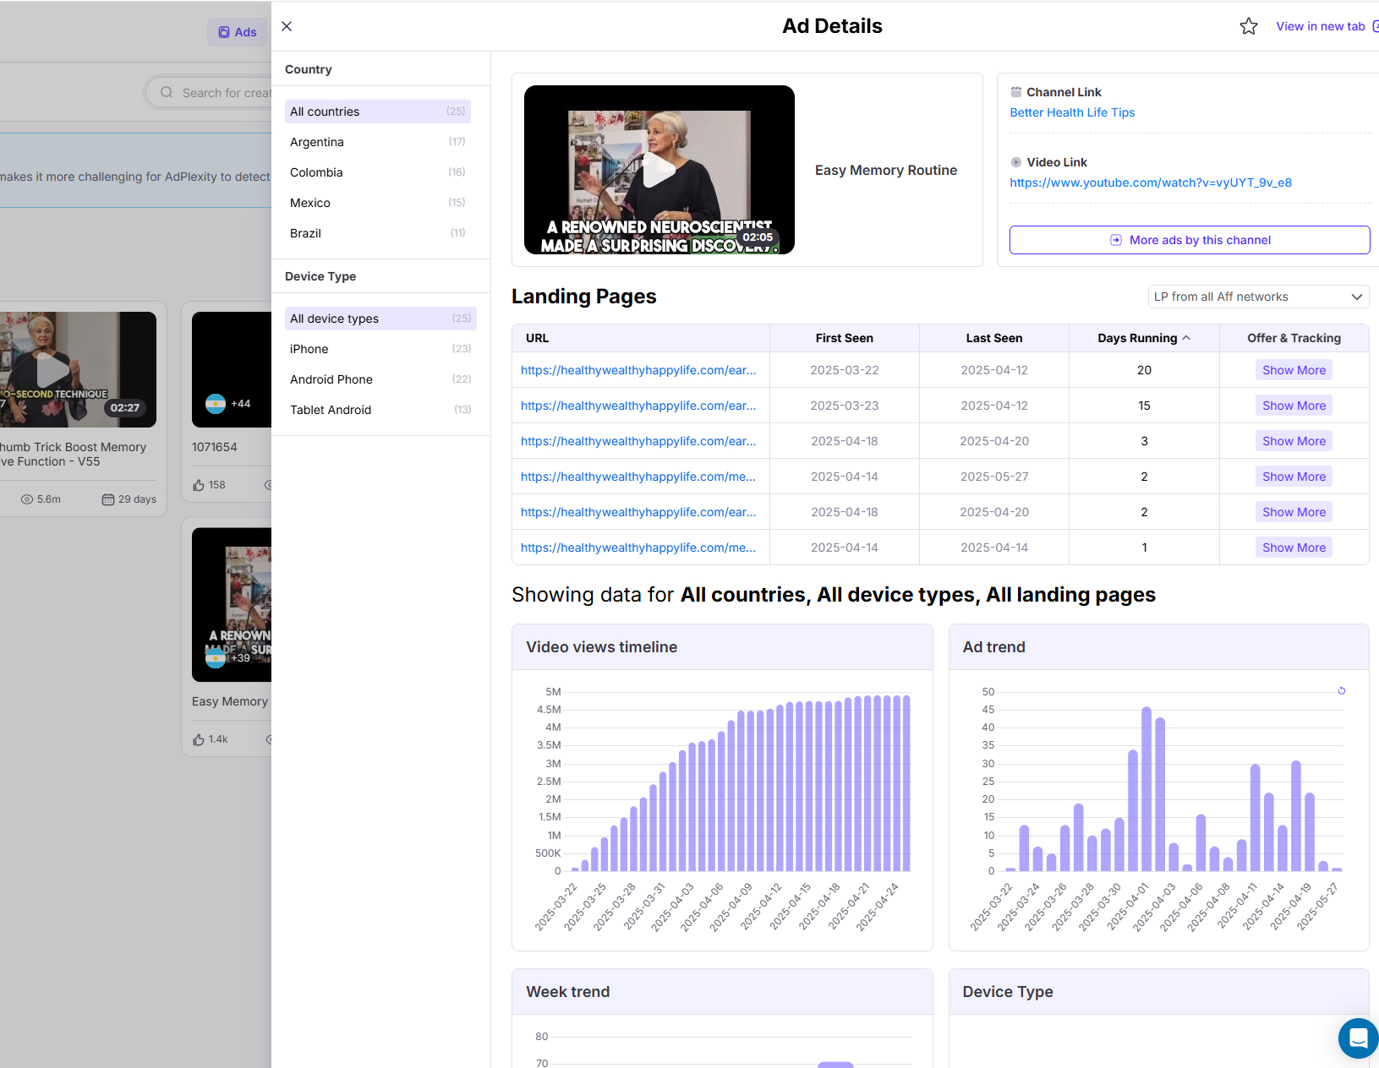Image resolution: width=1379 pixels, height=1068 pixels.
Task: Filter by Tablet Android device
Action: tap(380, 410)
